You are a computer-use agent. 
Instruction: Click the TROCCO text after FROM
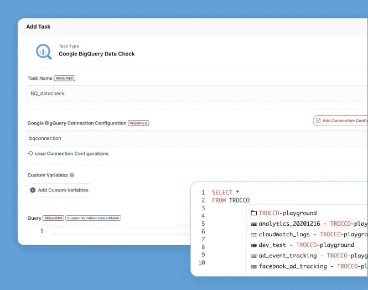coord(239,200)
